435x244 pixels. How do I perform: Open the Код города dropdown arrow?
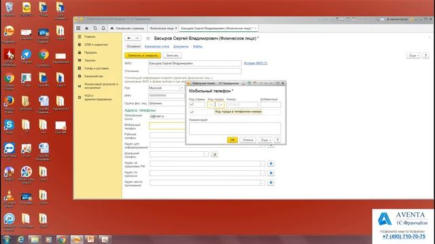tap(222, 104)
